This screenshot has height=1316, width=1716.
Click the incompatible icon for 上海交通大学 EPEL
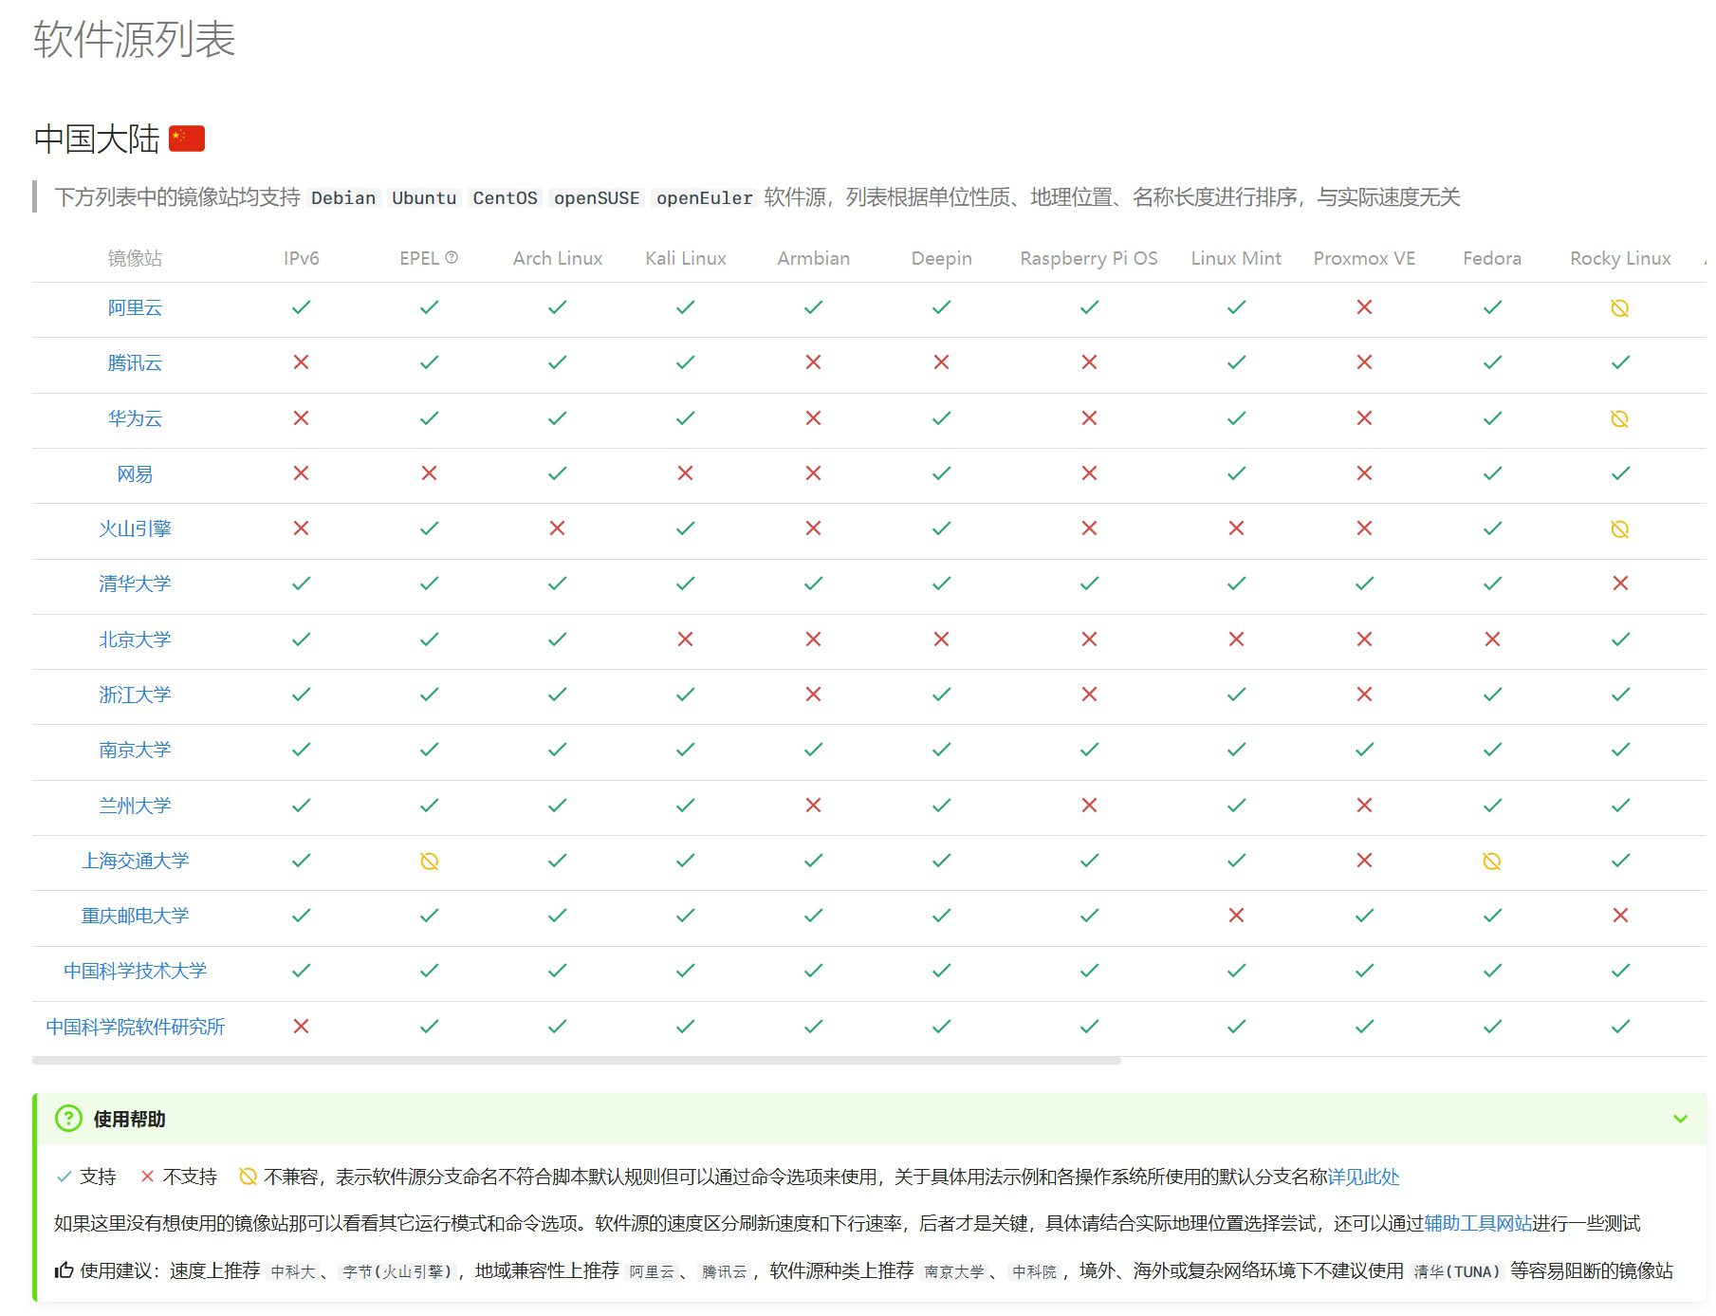point(430,862)
